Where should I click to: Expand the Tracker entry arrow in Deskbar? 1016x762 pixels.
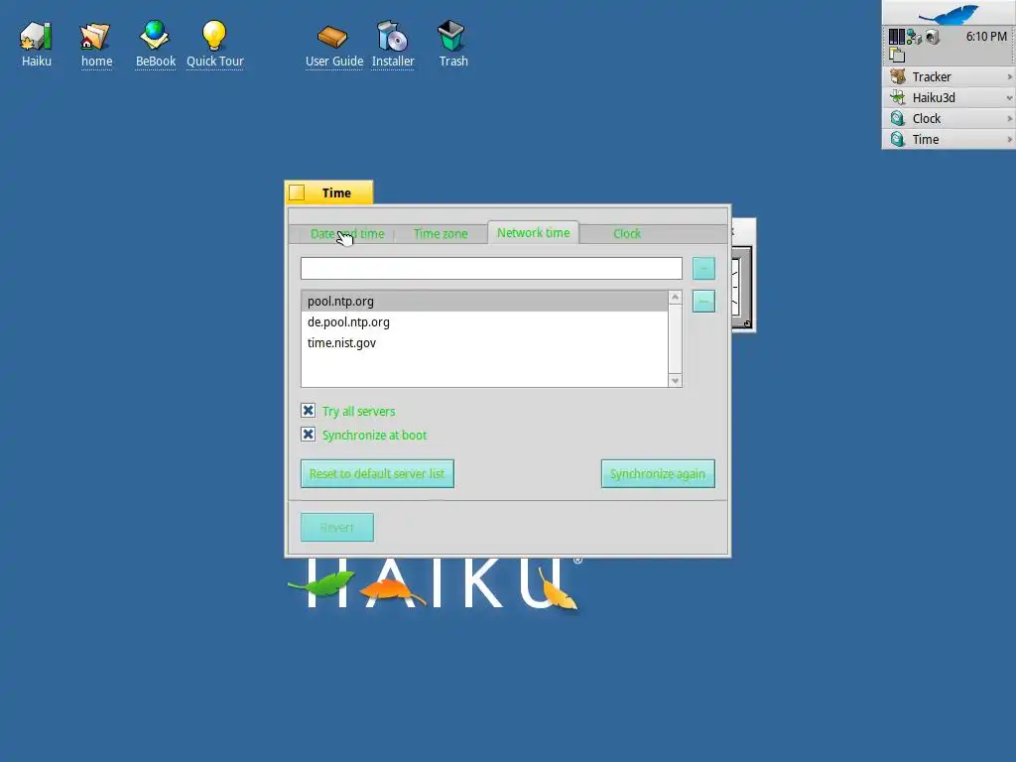coord(1009,76)
